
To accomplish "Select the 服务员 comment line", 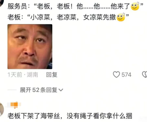I will 76,6.
